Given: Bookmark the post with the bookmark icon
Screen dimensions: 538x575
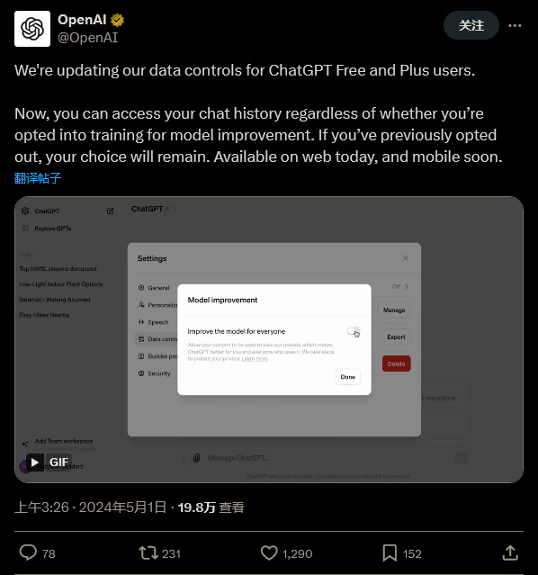Looking at the screenshot, I should pyautogui.click(x=390, y=553).
